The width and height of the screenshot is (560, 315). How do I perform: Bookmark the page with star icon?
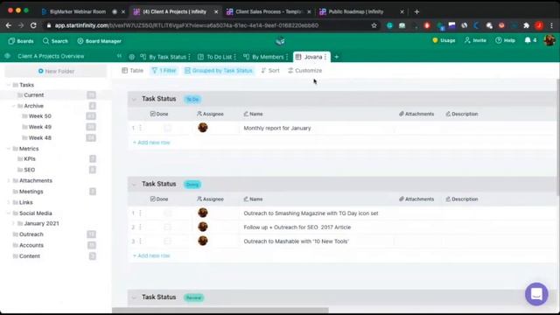point(374,25)
